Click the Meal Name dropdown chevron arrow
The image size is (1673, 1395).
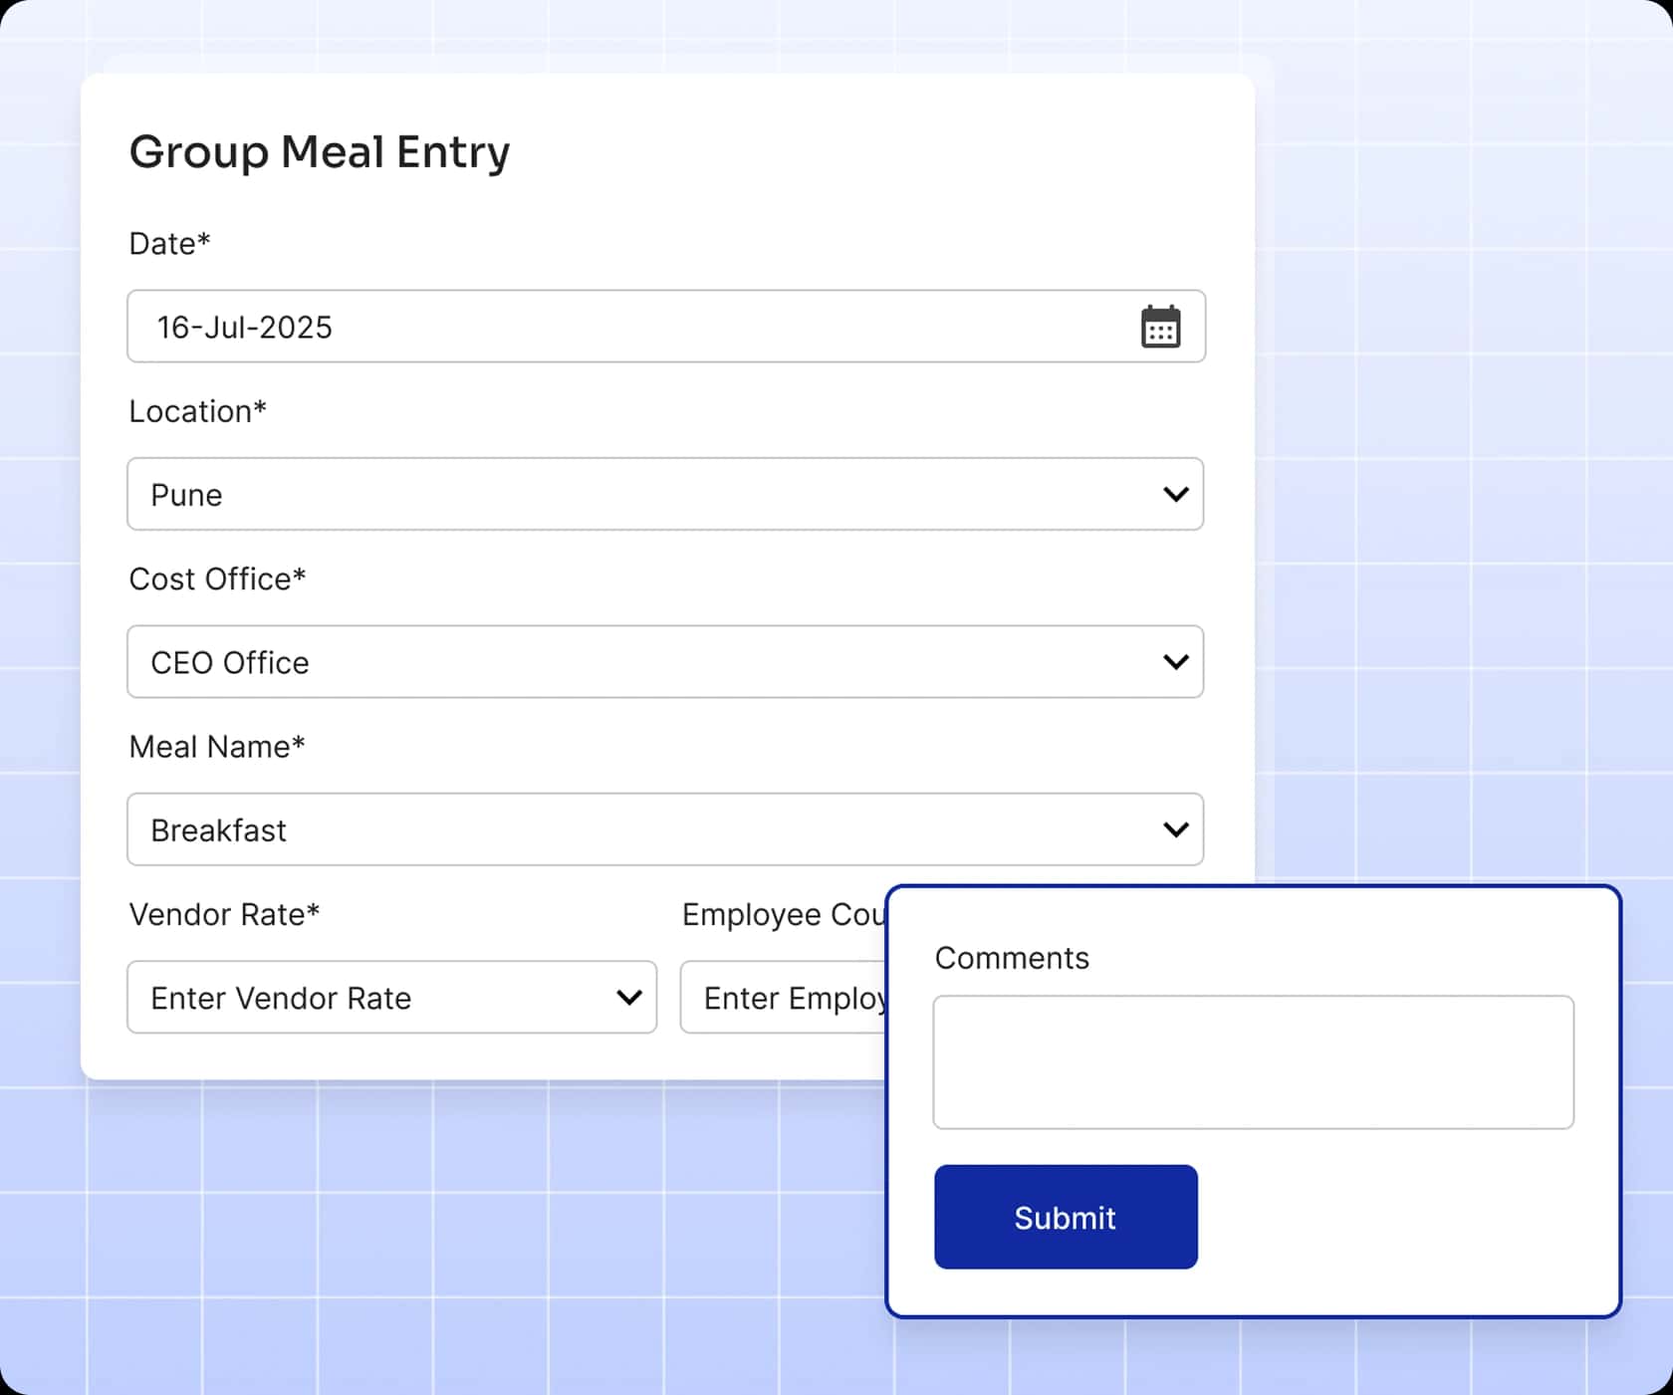point(1175,829)
